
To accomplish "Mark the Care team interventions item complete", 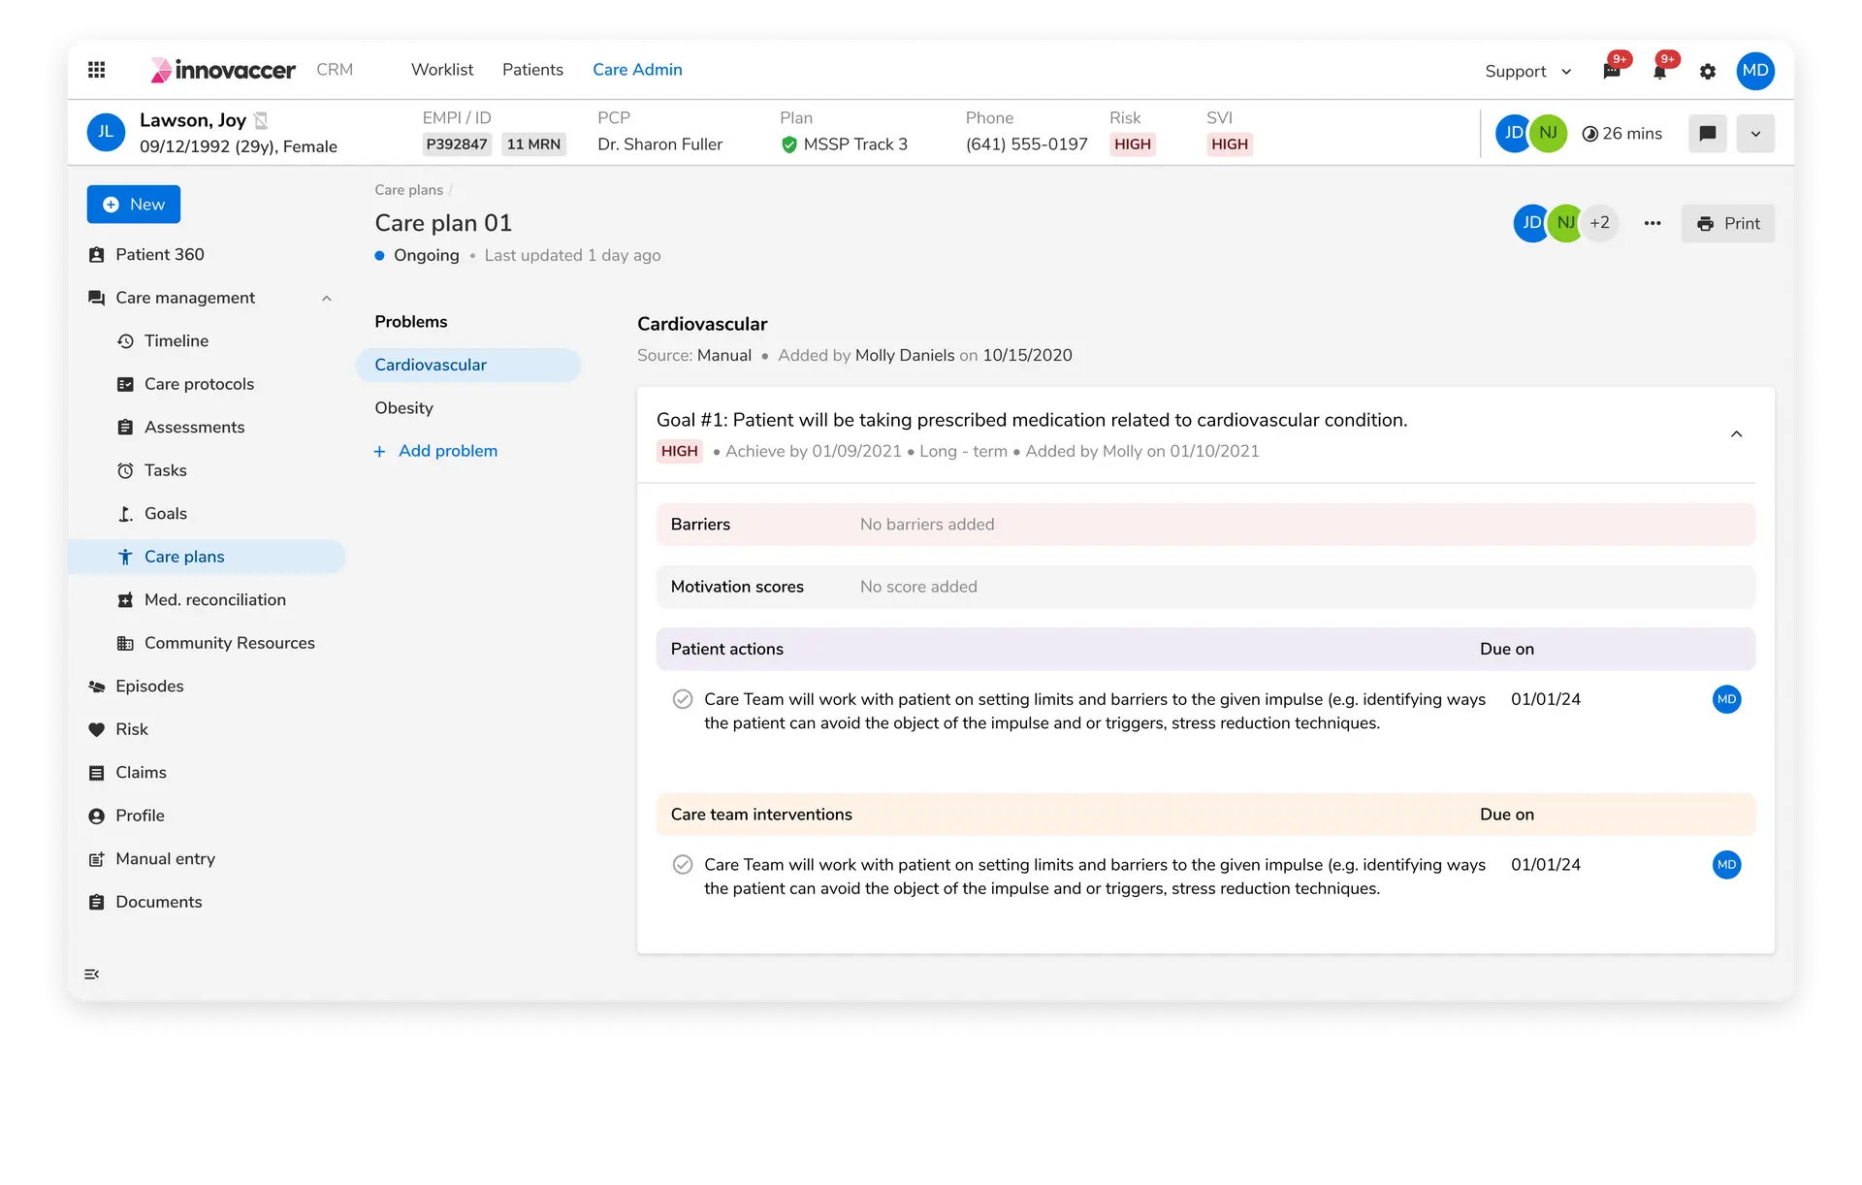I will pos(683,865).
